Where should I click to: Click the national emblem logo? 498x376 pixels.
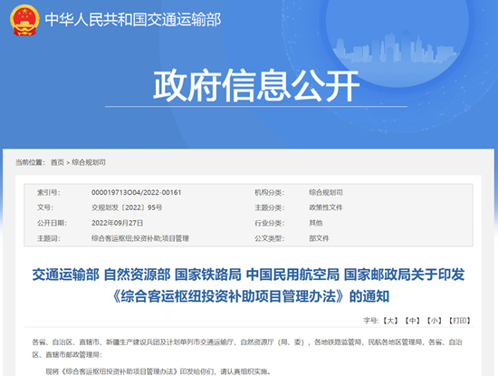pyautogui.click(x=24, y=20)
